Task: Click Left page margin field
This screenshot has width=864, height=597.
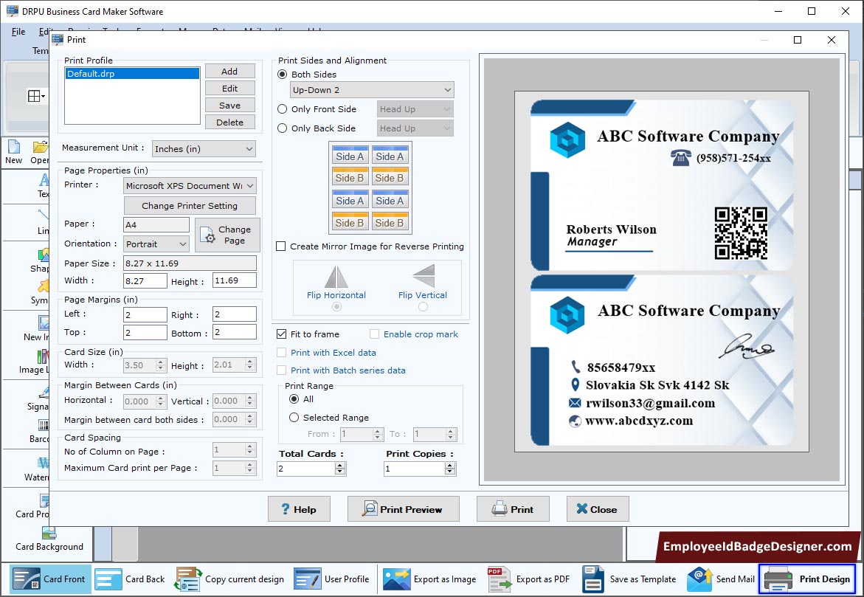Action: click(145, 314)
